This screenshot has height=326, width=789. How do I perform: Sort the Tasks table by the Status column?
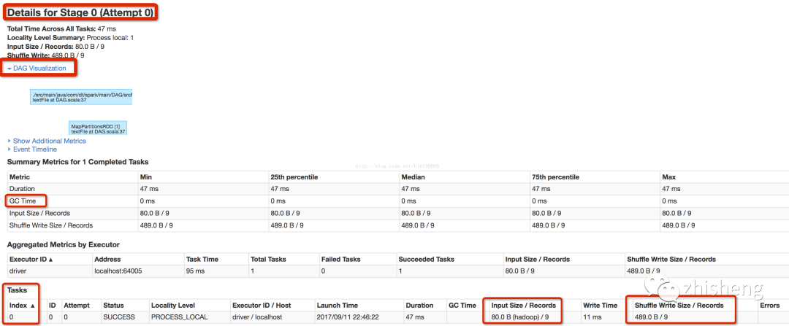coord(113,306)
